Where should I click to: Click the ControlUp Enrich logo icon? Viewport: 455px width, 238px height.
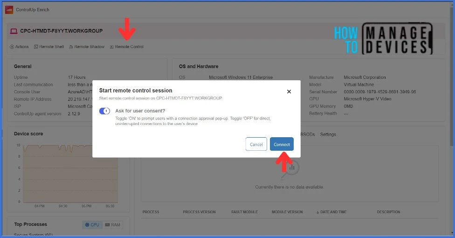click(9, 10)
